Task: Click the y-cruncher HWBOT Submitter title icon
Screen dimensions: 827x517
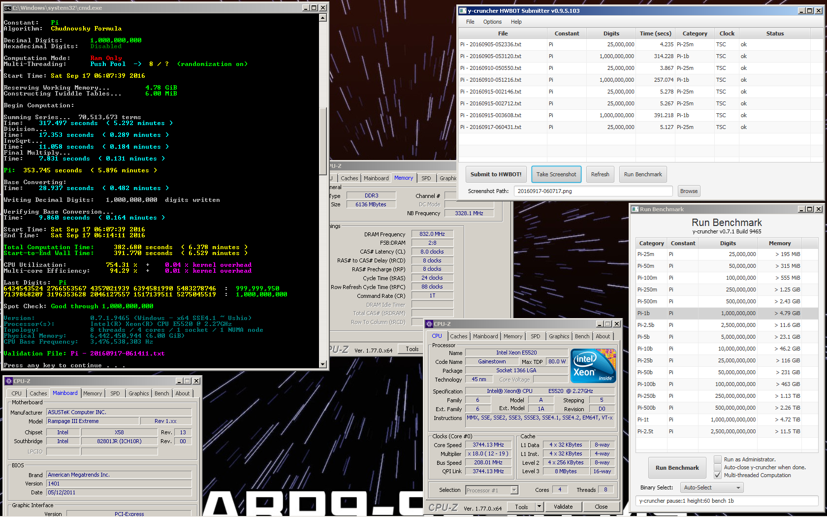Action: [463, 11]
